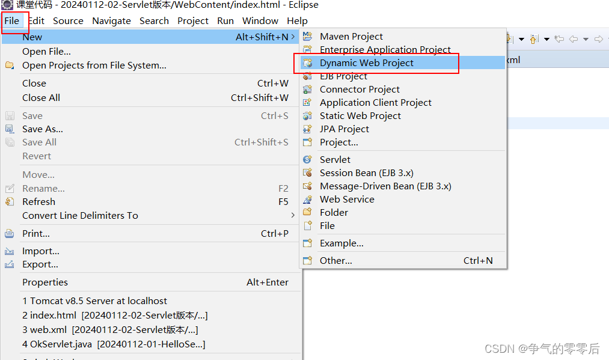
Task: Open the File menu
Action: 11,21
